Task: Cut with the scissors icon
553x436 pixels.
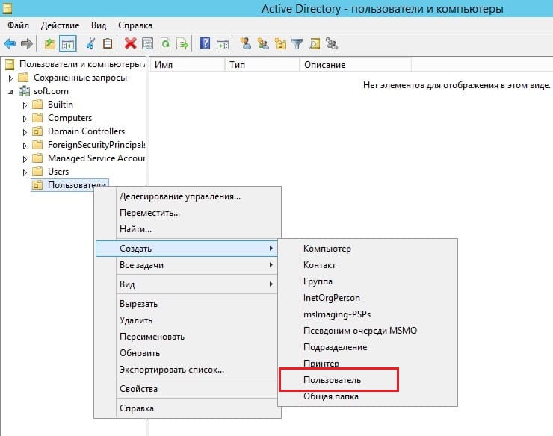Action: coord(90,44)
